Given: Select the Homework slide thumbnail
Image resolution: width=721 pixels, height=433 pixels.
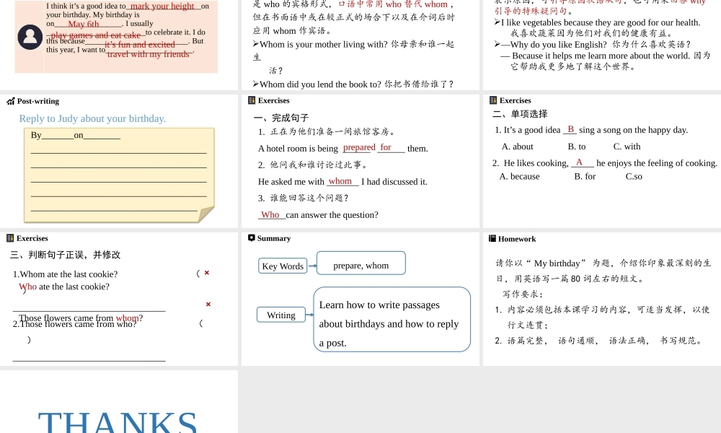Looking at the screenshot, I should [602, 299].
